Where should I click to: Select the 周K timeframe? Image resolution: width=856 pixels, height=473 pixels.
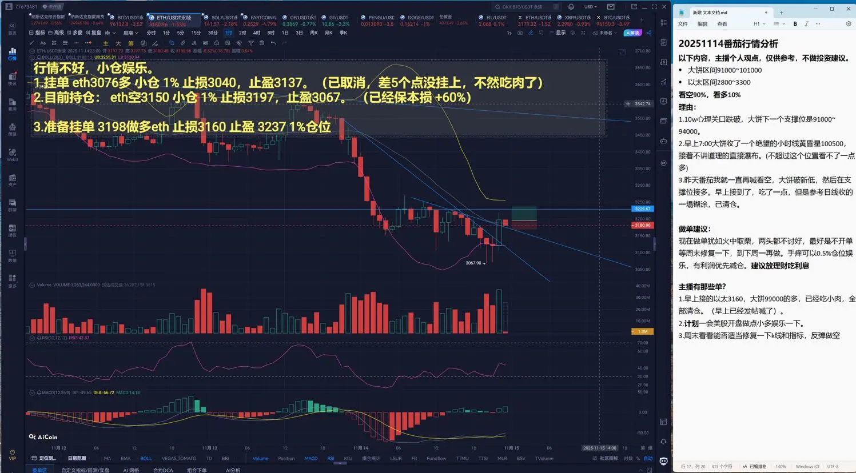pyautogui.click(x=314, y=33)
